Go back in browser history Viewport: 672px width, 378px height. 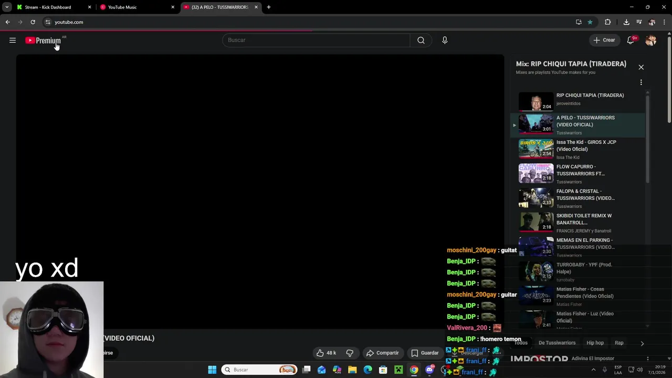tap(7, 22)
